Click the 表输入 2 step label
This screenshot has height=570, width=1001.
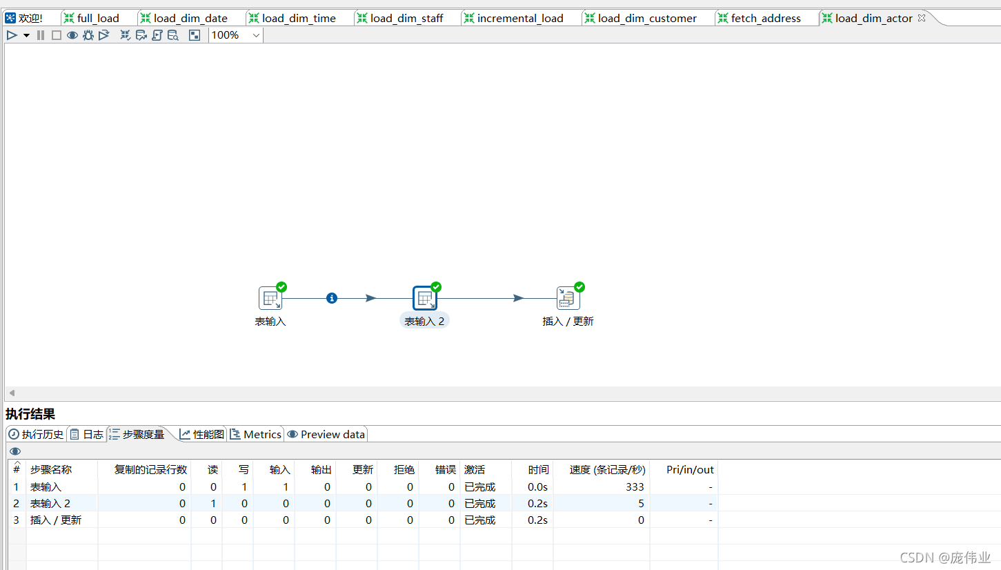pos(424,321)
